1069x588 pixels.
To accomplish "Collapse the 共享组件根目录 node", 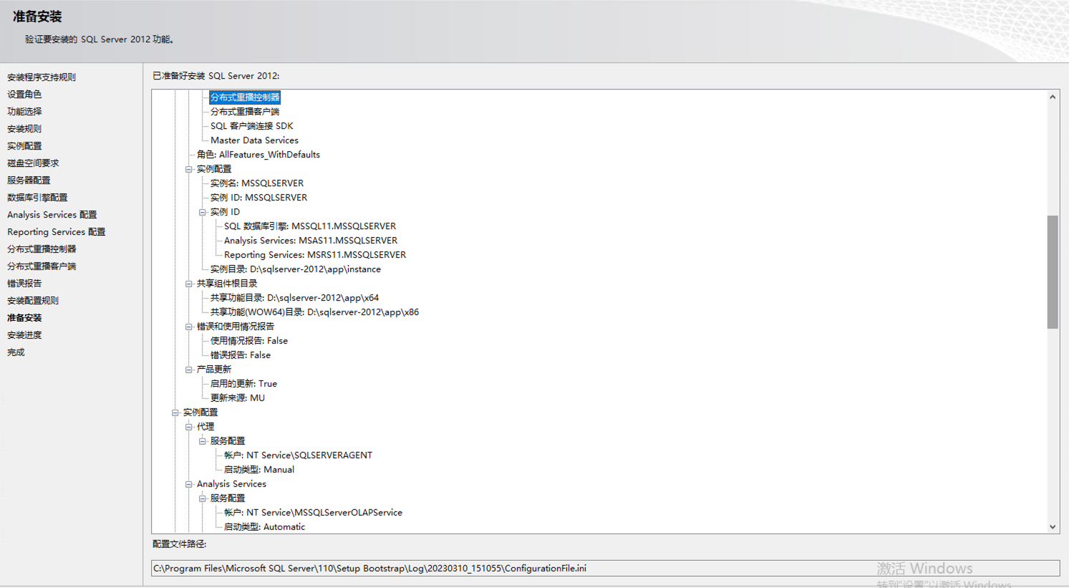I will [189, 284].
